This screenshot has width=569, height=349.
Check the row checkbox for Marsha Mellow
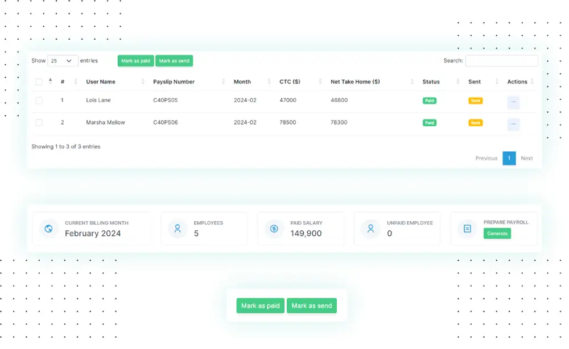39,122
